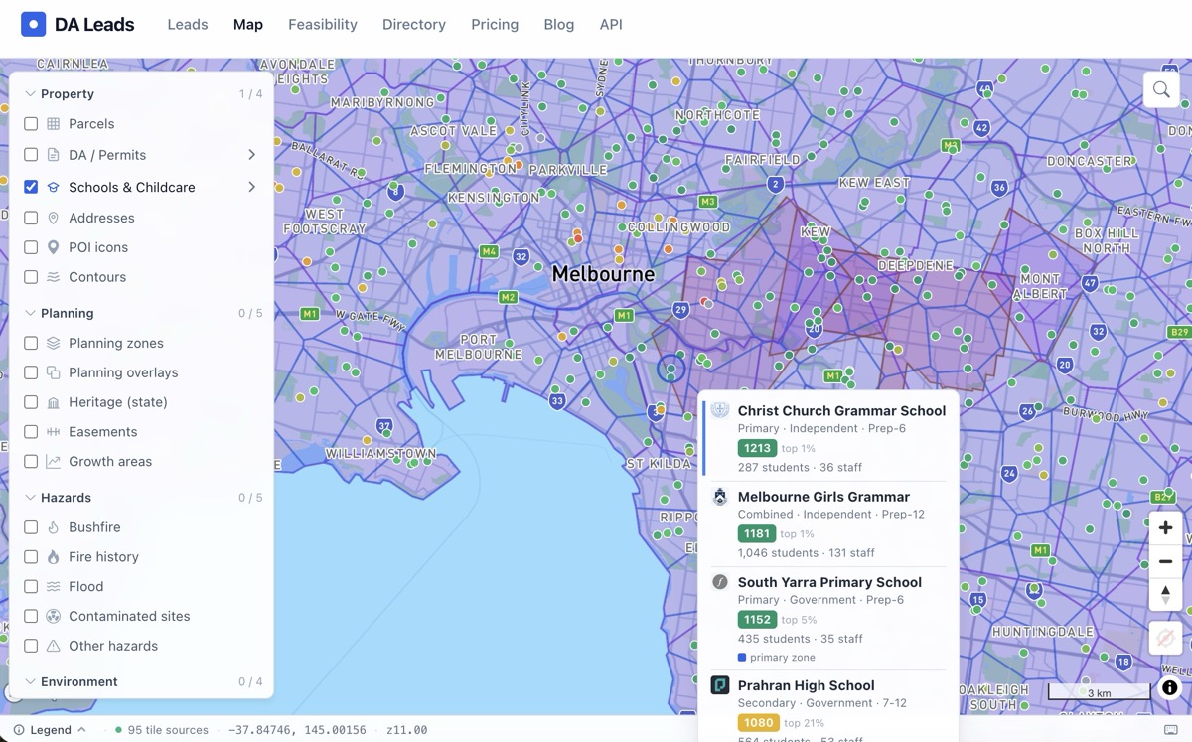1192x742 pixels.
Task: Reset map bearing with compass arrow
Action: (x=1166, y=594)
